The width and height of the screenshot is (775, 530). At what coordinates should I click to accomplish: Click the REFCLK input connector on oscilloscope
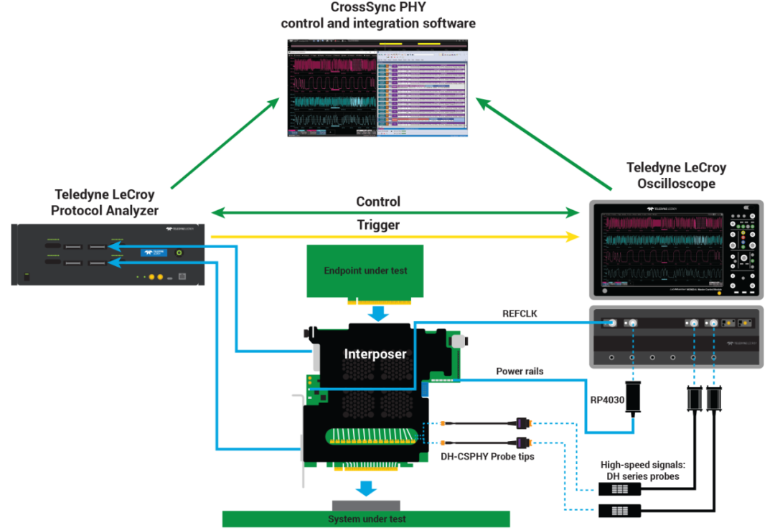click(x=612, y=323)
